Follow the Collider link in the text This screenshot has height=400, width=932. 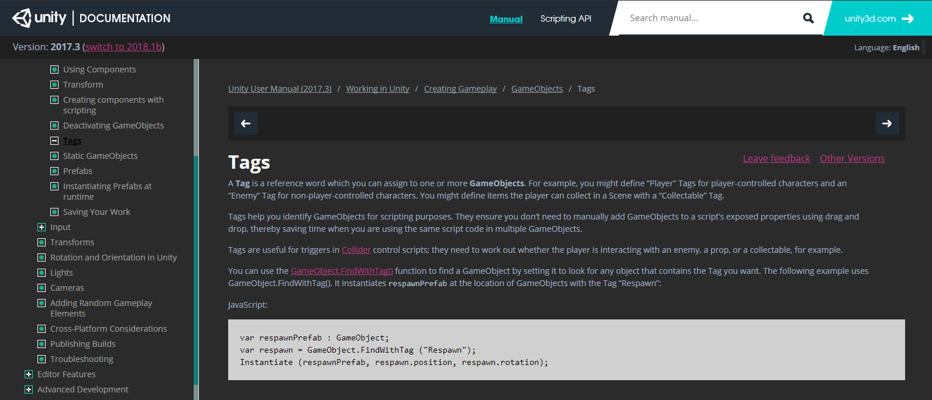pos(356,250)
